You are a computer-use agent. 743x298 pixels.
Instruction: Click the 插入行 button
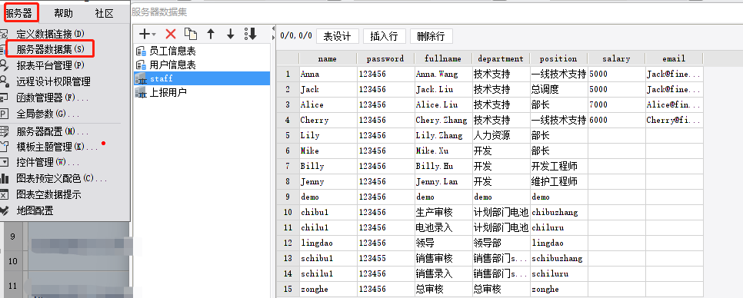point(384,36)
